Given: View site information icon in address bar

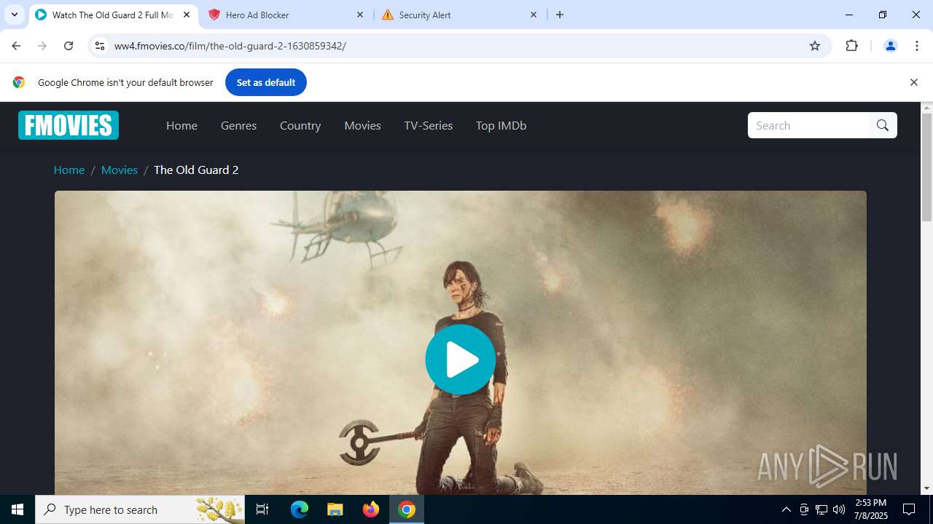Looking at the screenshot, I should tap(100, 46).
